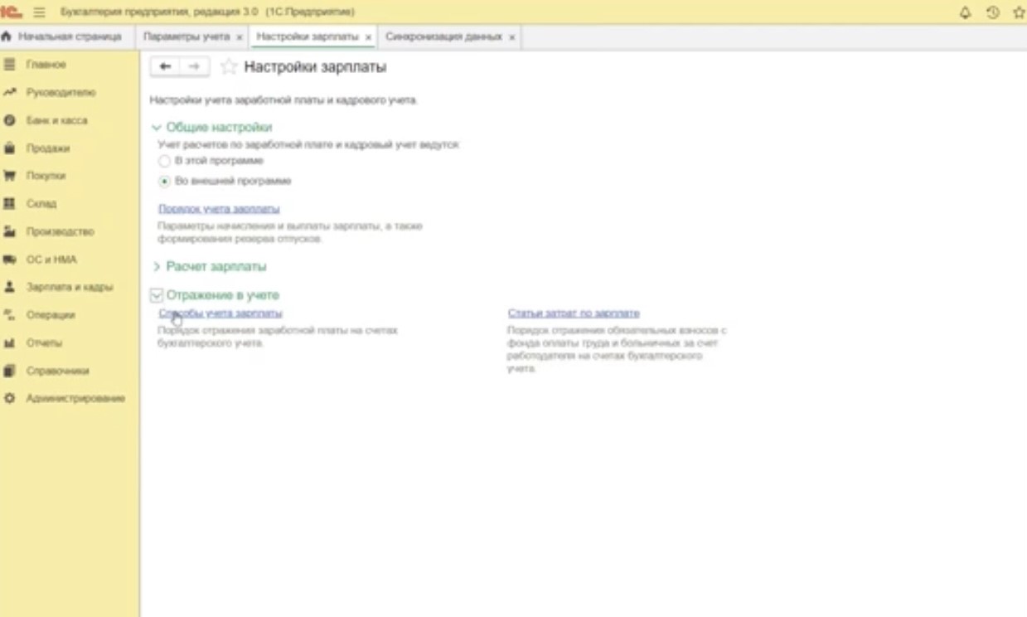The width and height of the screenshot is (1027, 617).
Task: Go to Начальная страница home tab
Action: coord(66,37)
